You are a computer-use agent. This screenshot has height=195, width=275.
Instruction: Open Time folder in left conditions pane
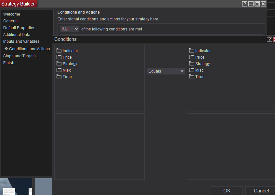click(x=64, y=76)
